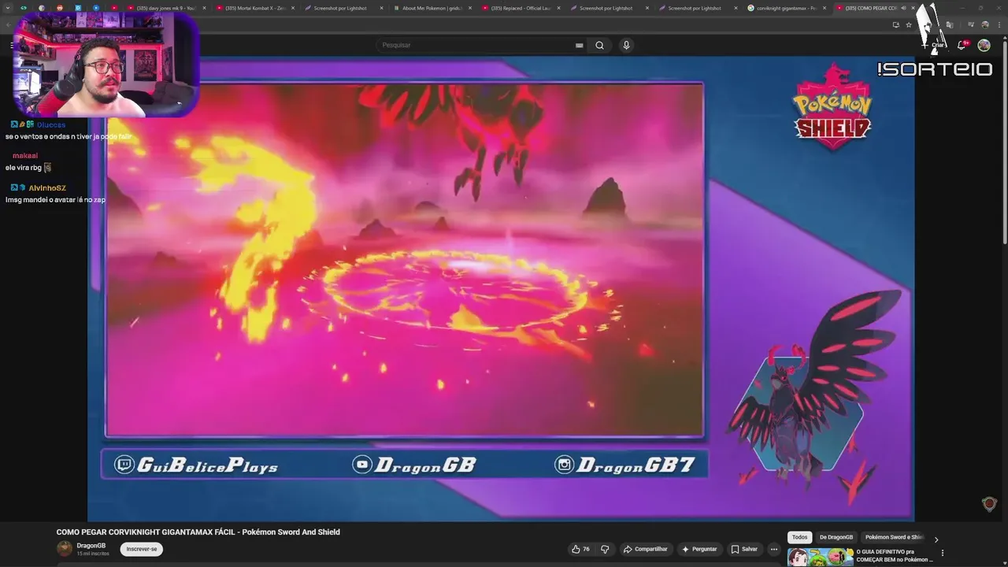Open the Chrome translate icon
Image resolution: width=1008 pixels, height=567 pixels.
click(950, 24)
